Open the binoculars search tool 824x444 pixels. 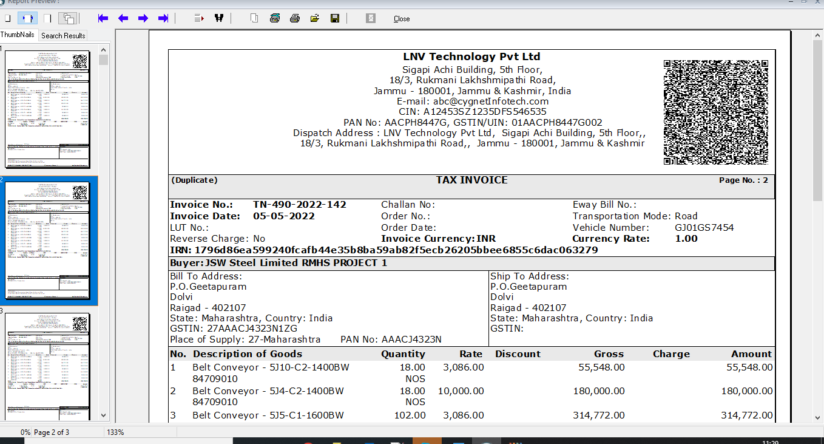point(219,18)
